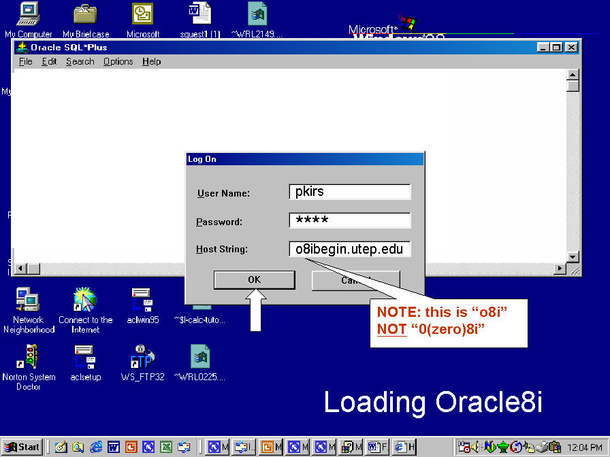Click the vertical scrollbar thumb in SQL*Plus
610x457 pixels.
click(573, 86)
